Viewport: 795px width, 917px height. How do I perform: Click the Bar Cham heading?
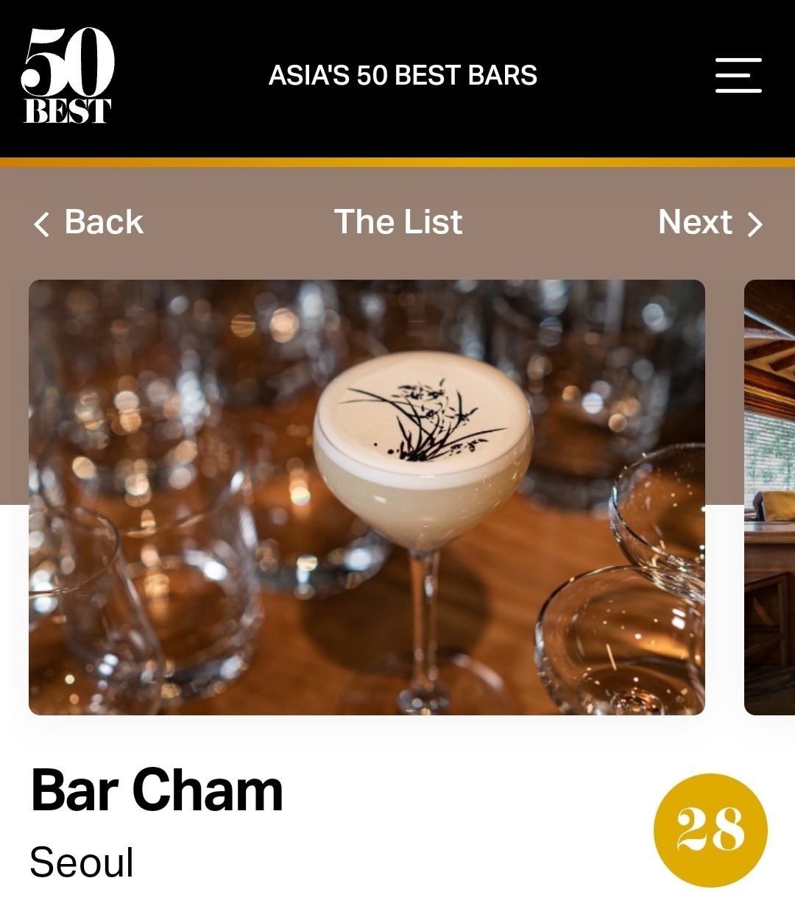point(157,791)
